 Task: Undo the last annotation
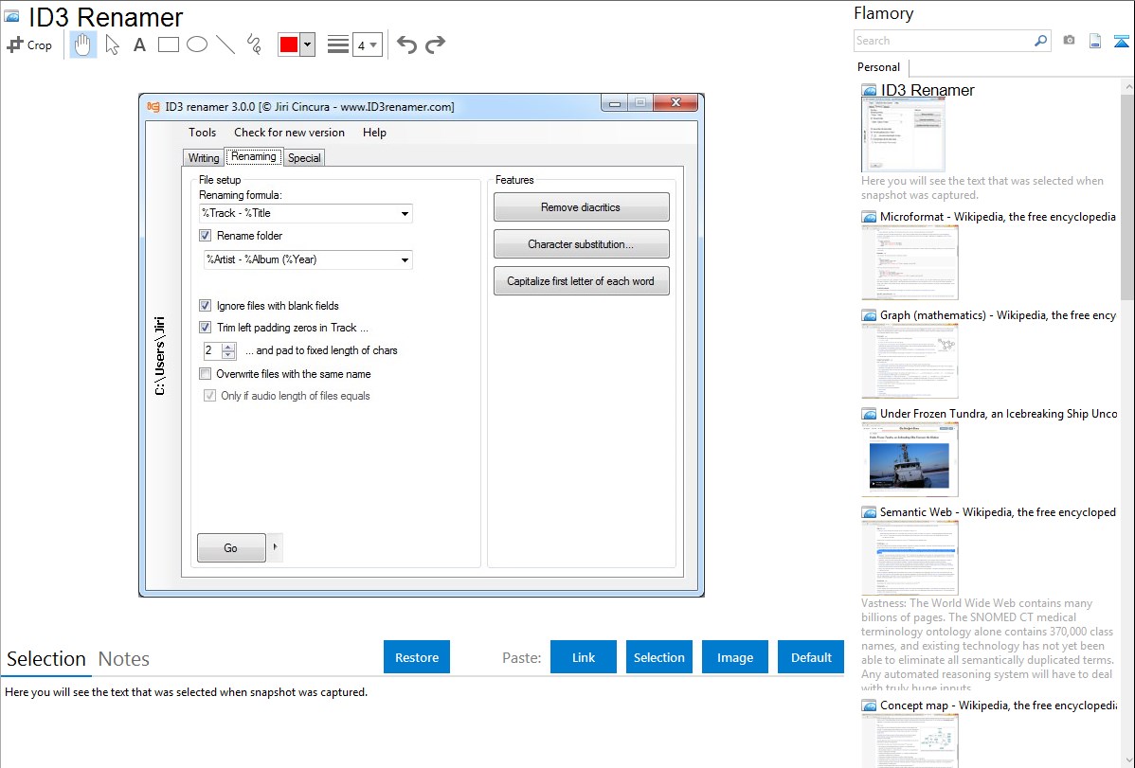(x=406, y=45)
